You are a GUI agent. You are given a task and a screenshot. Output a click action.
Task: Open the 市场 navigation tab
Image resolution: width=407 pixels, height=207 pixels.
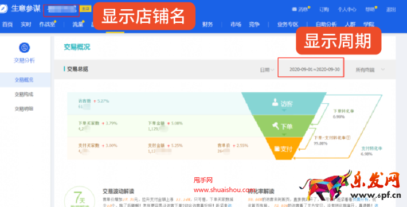tap(236, 25)
